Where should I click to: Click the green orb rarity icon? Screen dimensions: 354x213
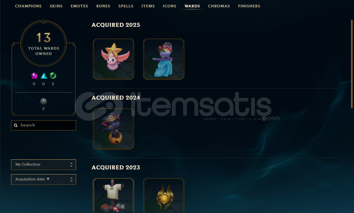[53, 75]
